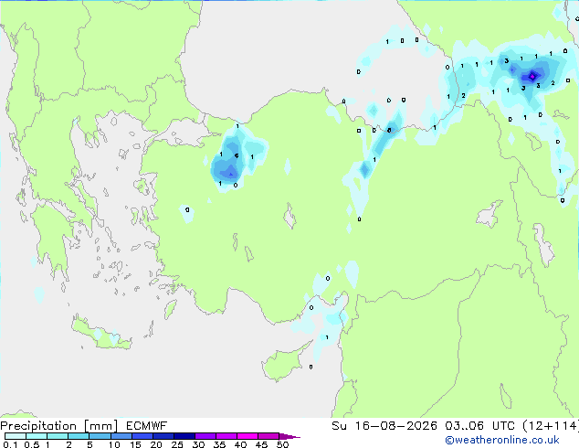Click the '03..06 UTC' time text
Viewport: 579px width, 448px height.
click(479, 426)
